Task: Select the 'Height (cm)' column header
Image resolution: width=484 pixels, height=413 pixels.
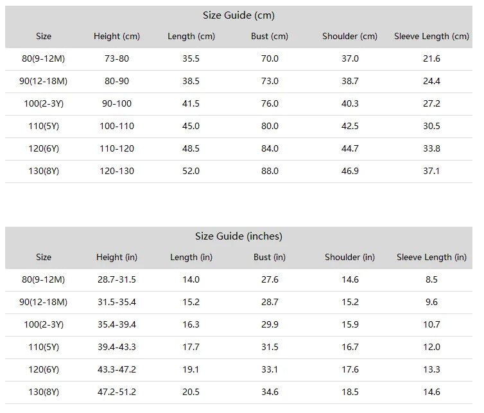Action: pyautogui.click(x=117, y=36)
